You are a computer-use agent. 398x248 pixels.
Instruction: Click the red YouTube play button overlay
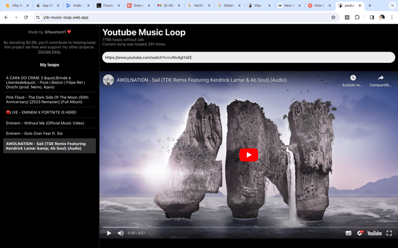point(248,154)
